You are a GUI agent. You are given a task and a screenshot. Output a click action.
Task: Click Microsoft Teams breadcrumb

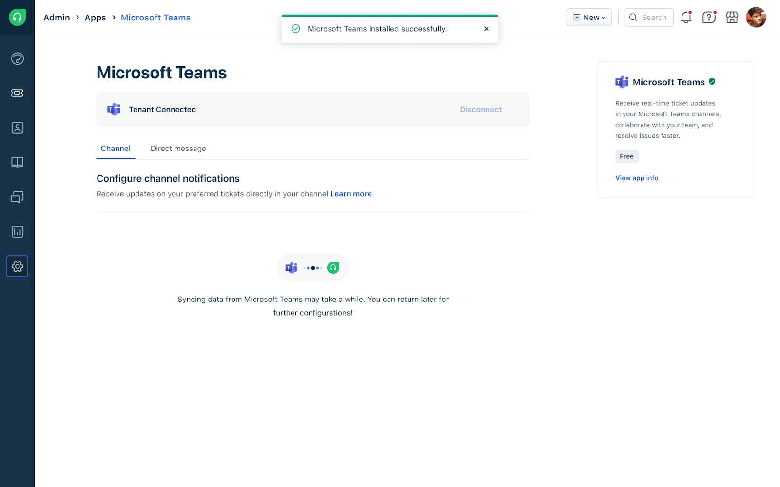click(156, 18)
